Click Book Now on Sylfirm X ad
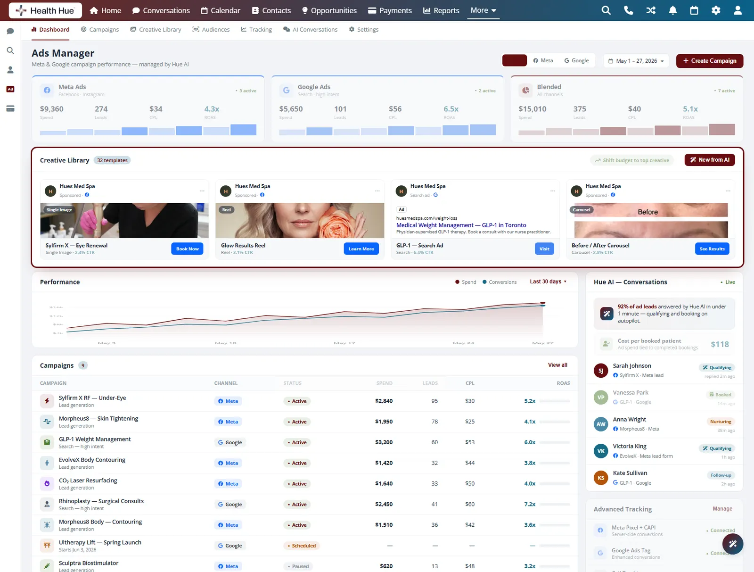Image resolution: width=754 pixels, height=572 pixels. pos(187,249)
